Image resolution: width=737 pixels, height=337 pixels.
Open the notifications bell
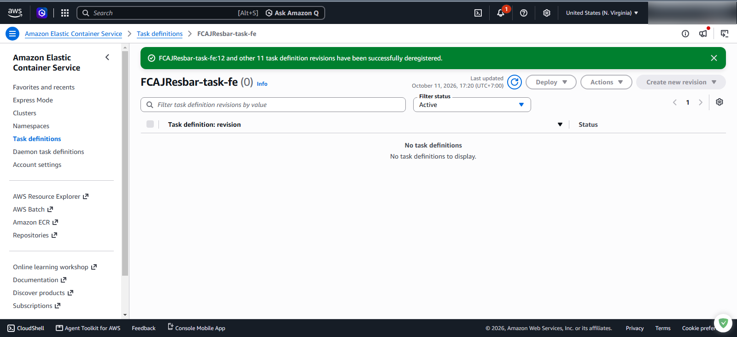(501, 13)
